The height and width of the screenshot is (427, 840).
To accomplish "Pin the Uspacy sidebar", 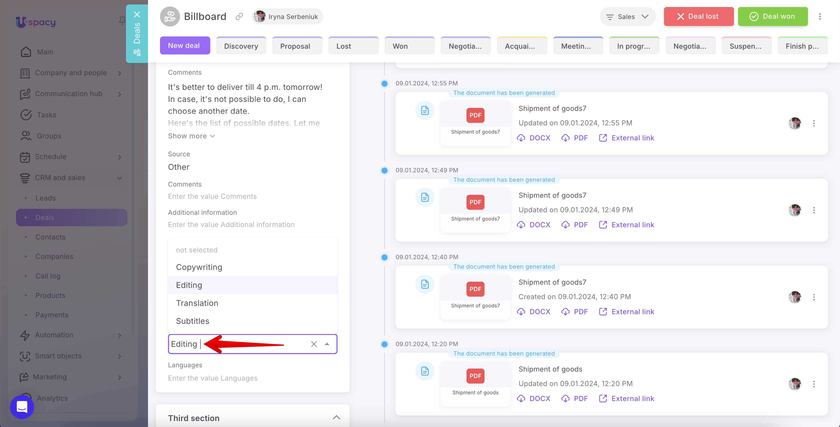I will pyautogui.click(x=122, y=21).
